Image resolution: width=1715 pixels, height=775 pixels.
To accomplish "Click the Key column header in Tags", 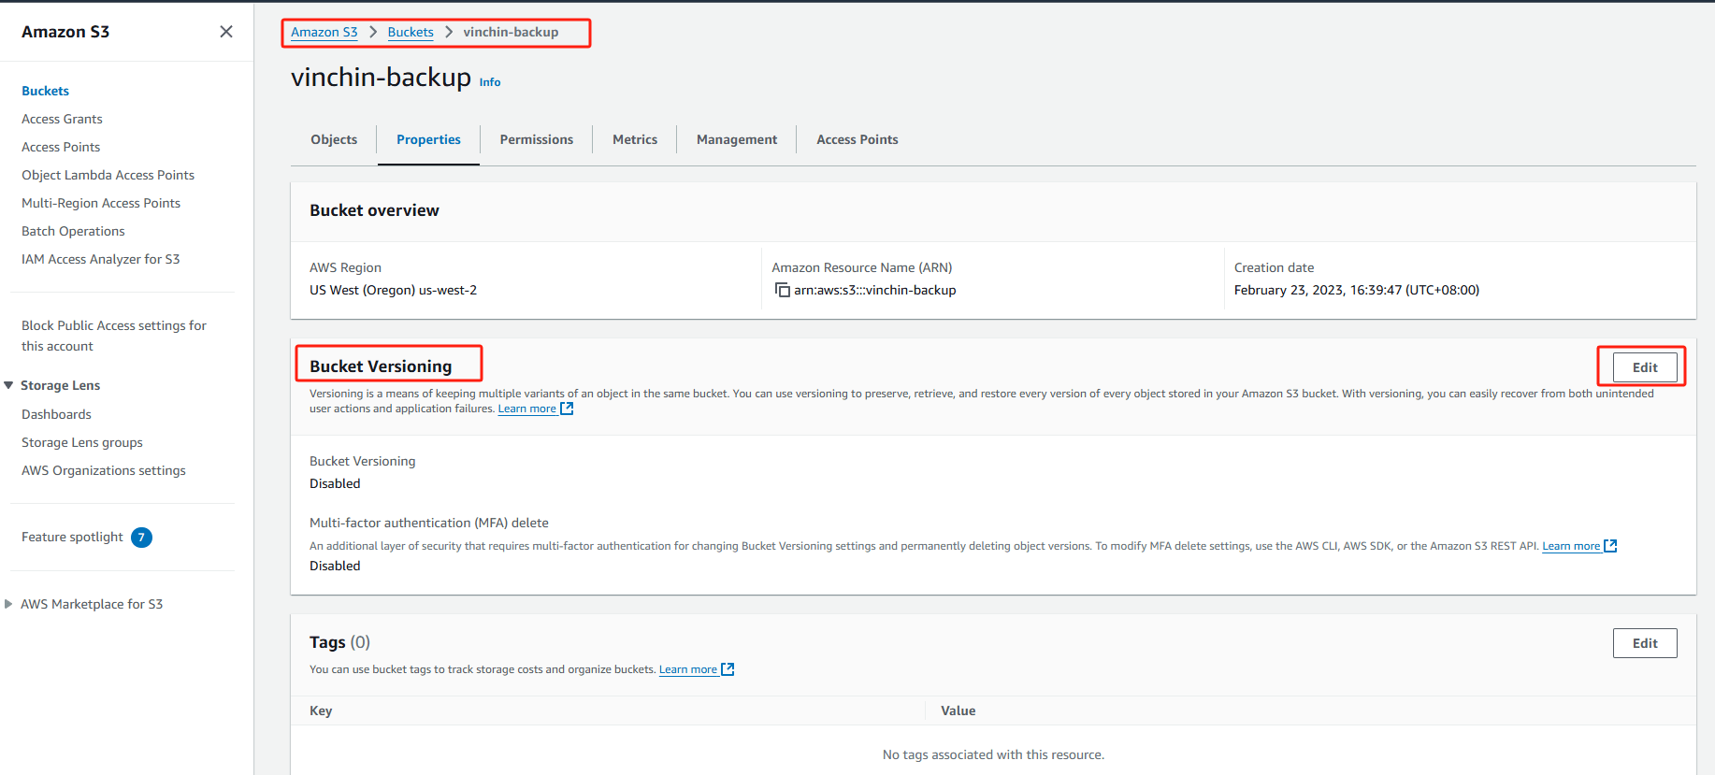I will click(321, 710).
